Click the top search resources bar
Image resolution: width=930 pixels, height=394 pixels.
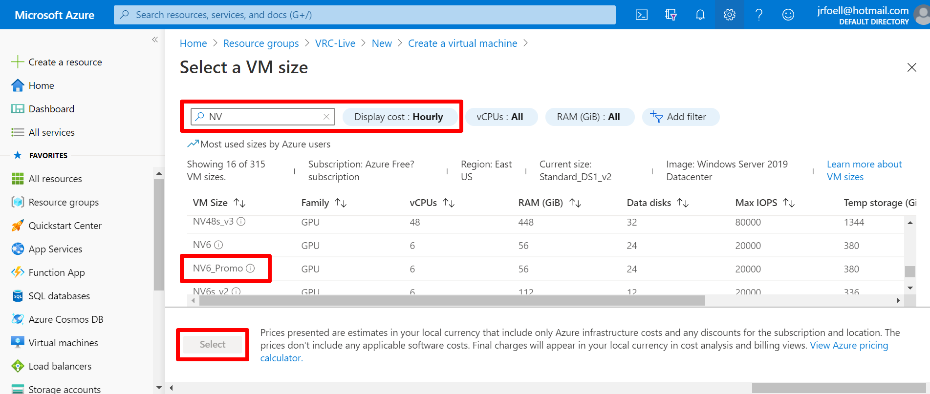365,15
